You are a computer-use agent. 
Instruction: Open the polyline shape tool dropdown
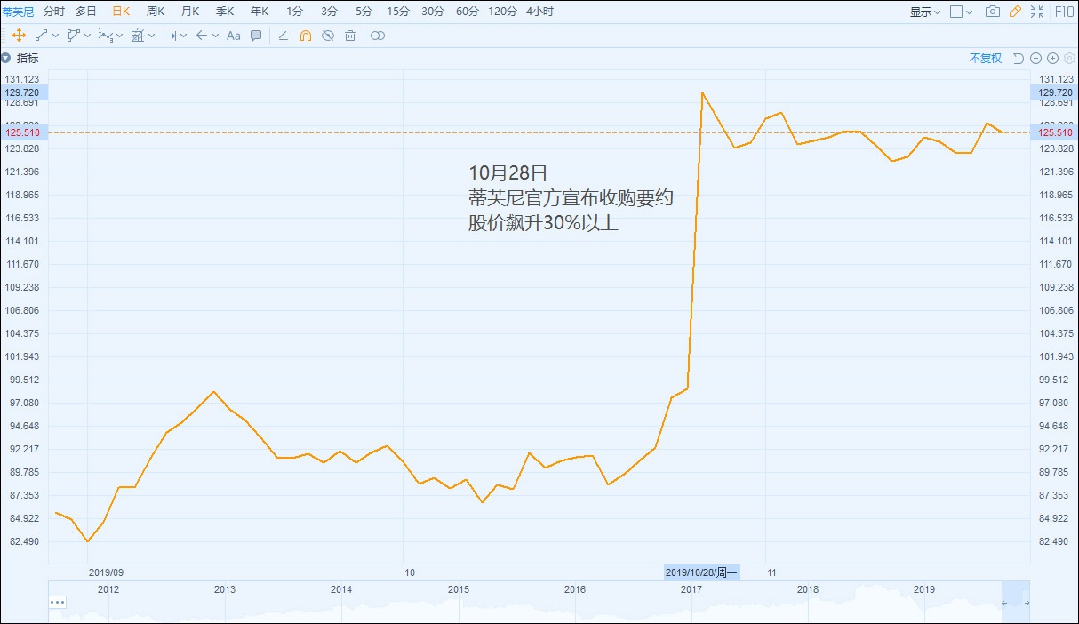click(x=87, y=36)
